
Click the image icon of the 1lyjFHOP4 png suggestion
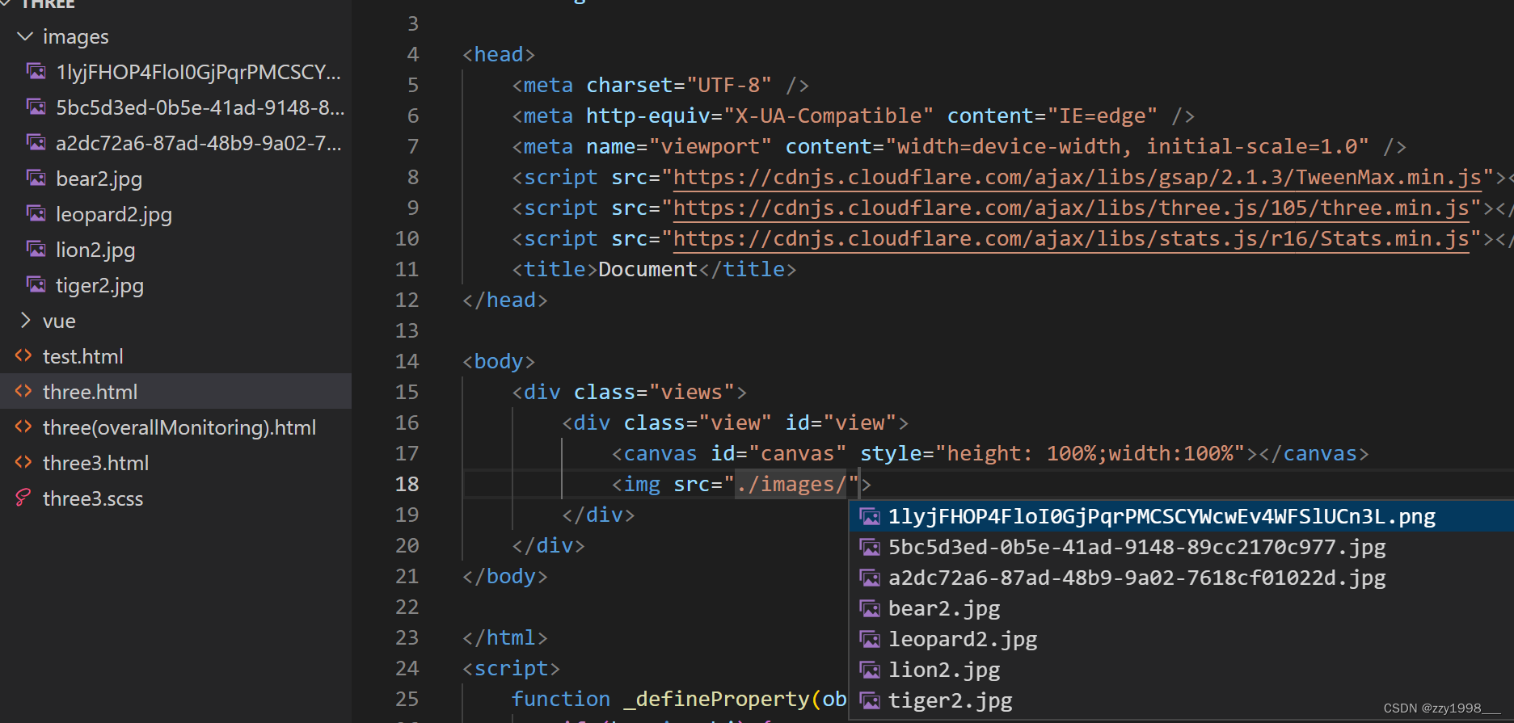[870, 516]
